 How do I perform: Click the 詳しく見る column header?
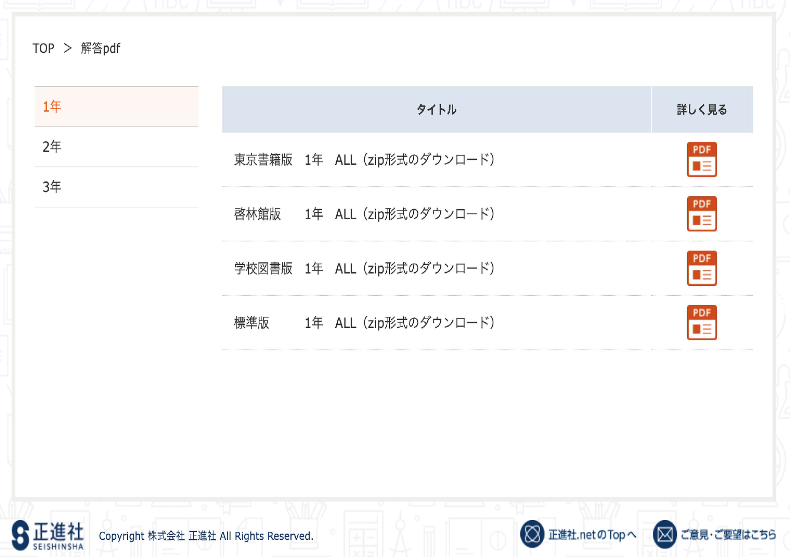[702, 110]
